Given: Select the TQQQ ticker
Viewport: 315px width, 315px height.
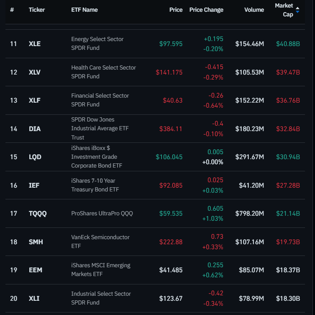Looking at the screenshot, I should [38, 213].
